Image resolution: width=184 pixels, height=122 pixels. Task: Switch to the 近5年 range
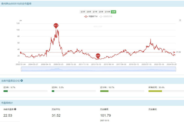pos(101,12)
